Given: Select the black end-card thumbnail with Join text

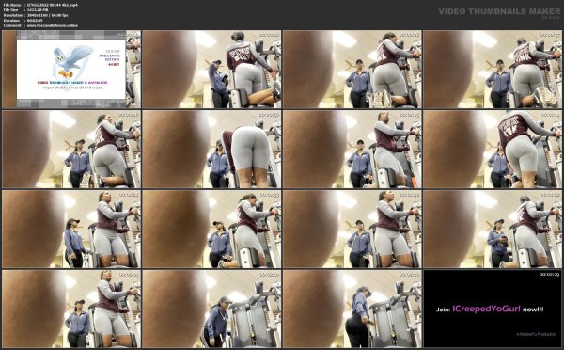Looking at the screenshot, I should click(x=493, y=309).
